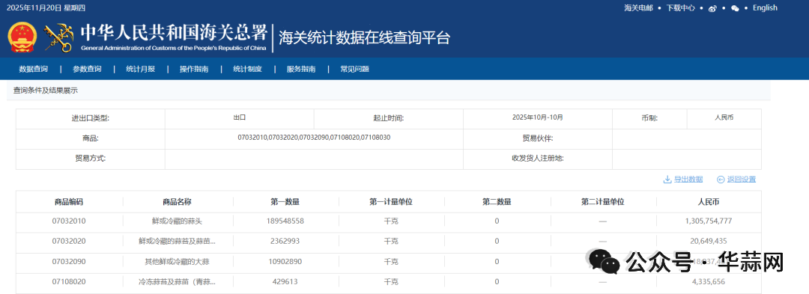Viewport: 809px width, 294px height.
Task: Click the customs key-and-caduceus logo
Action: (x=58, y=37)
